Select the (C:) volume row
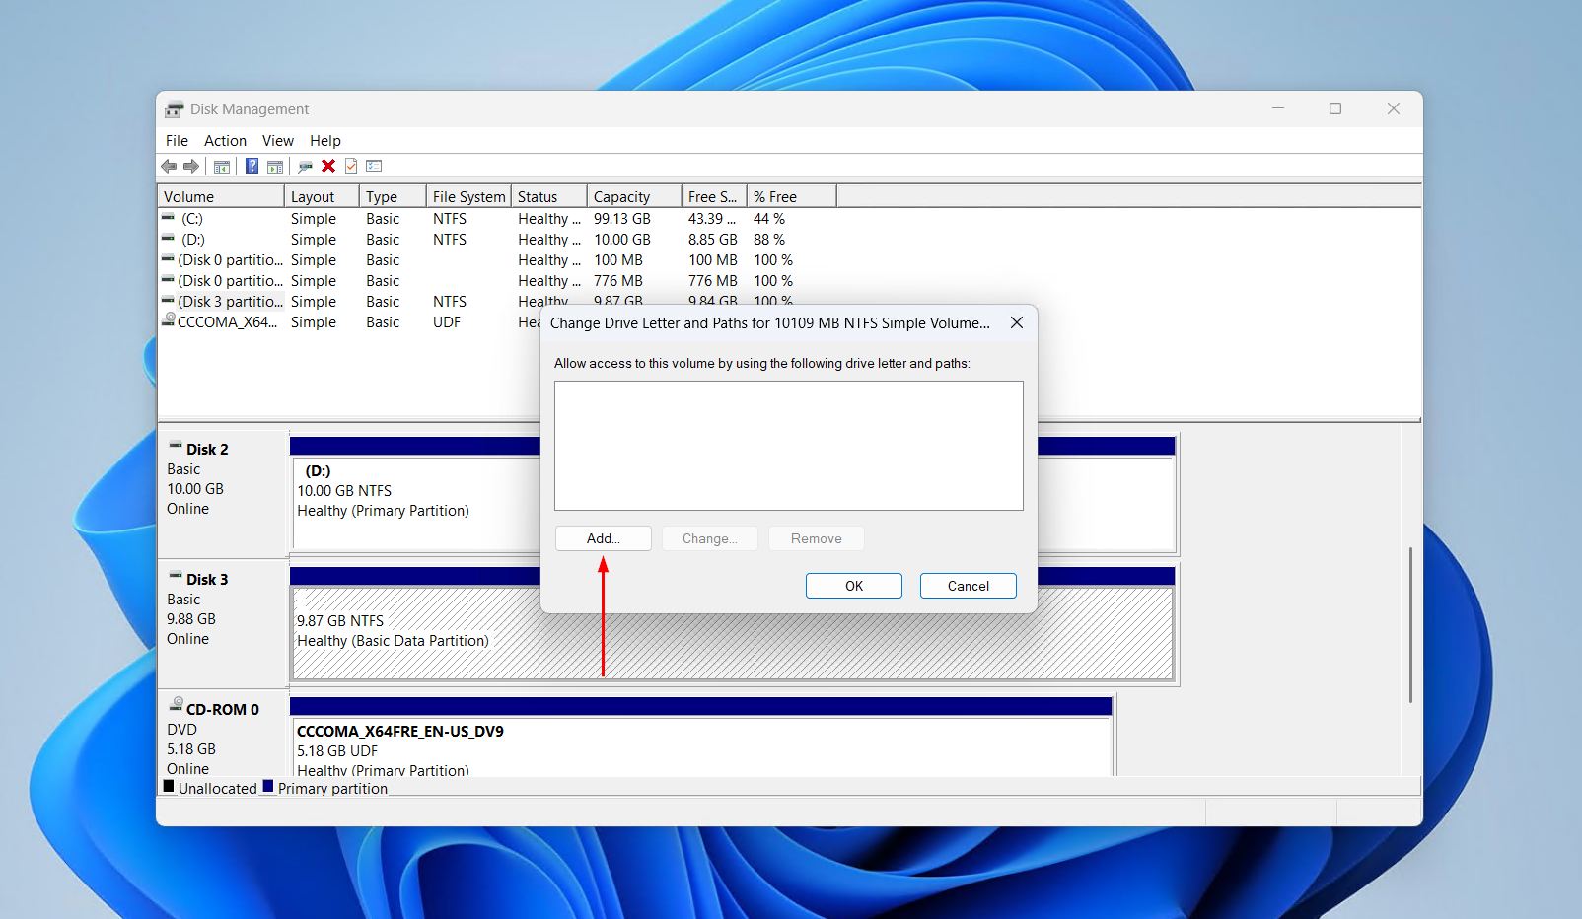 coord(497,219)
